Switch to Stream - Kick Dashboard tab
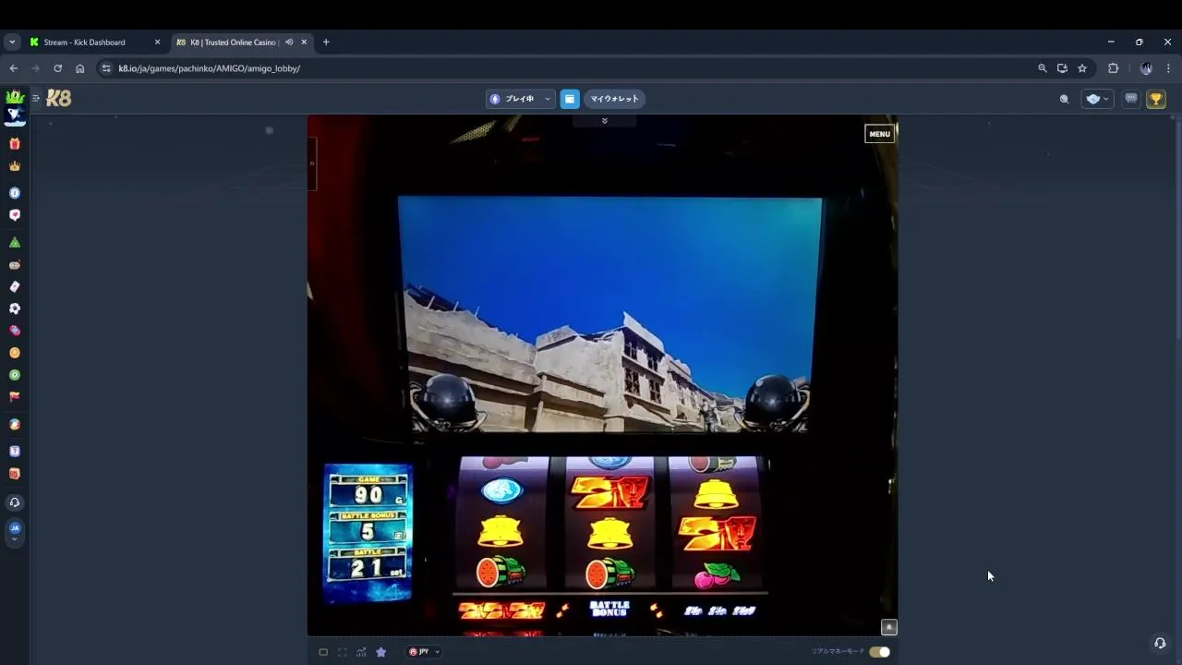Viewport: 1182px width, 665px height. point(95,42)
